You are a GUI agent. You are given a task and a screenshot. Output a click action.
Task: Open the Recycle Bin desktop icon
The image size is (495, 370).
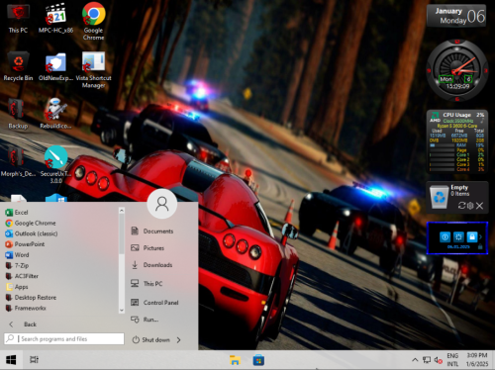tap(18, 66)
